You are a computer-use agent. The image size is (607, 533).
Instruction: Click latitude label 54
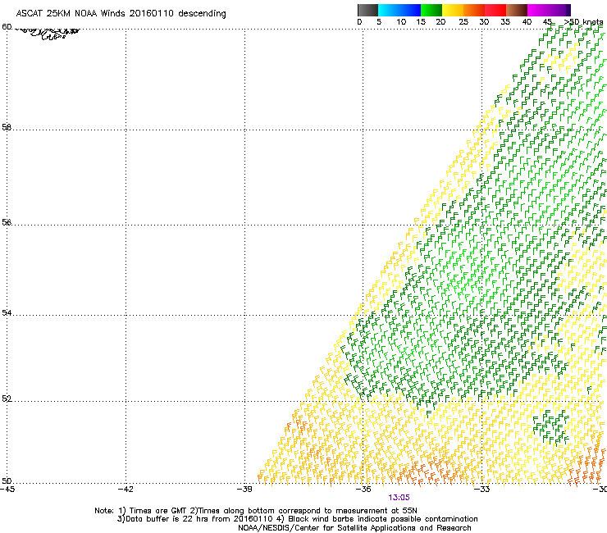click(x=7, y=312)
